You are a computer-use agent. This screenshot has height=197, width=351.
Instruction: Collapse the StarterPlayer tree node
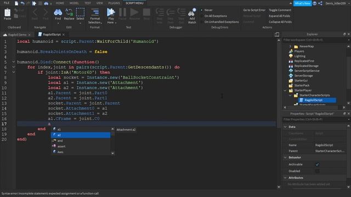pos(285,90)
